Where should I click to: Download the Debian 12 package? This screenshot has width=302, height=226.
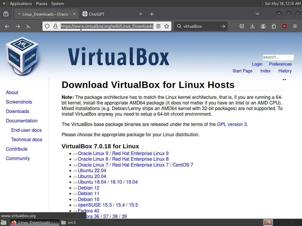click(88, 188)
